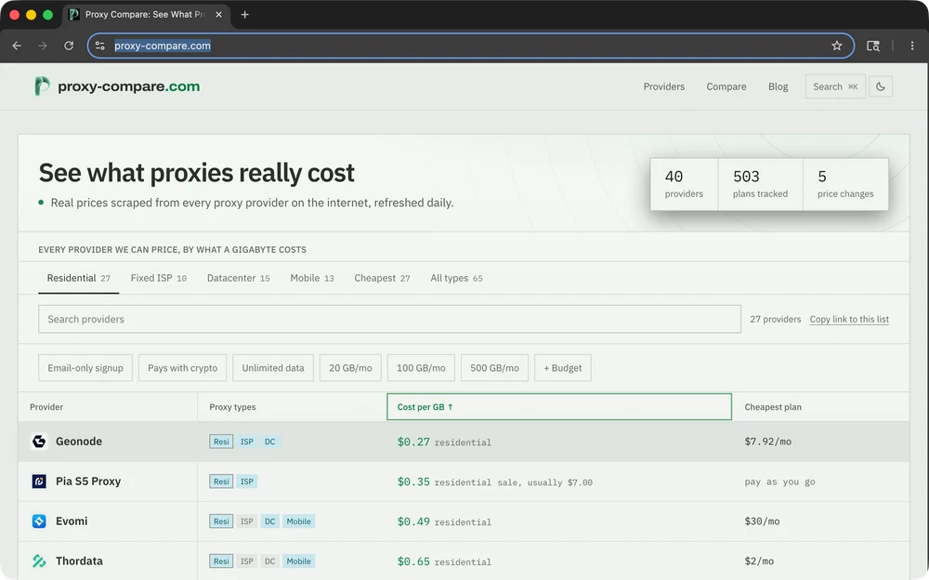Click the 5 price changes stat
The height and width of the screenshot is (580, 929).
tap(845, 184)
